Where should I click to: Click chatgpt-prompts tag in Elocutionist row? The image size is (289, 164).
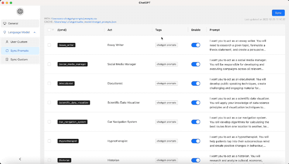coord(167,83)
